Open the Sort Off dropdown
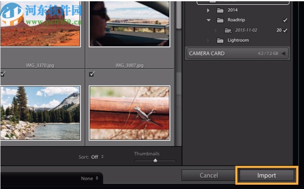This screenshot has width=304, height=189. (x=97, y=157)
